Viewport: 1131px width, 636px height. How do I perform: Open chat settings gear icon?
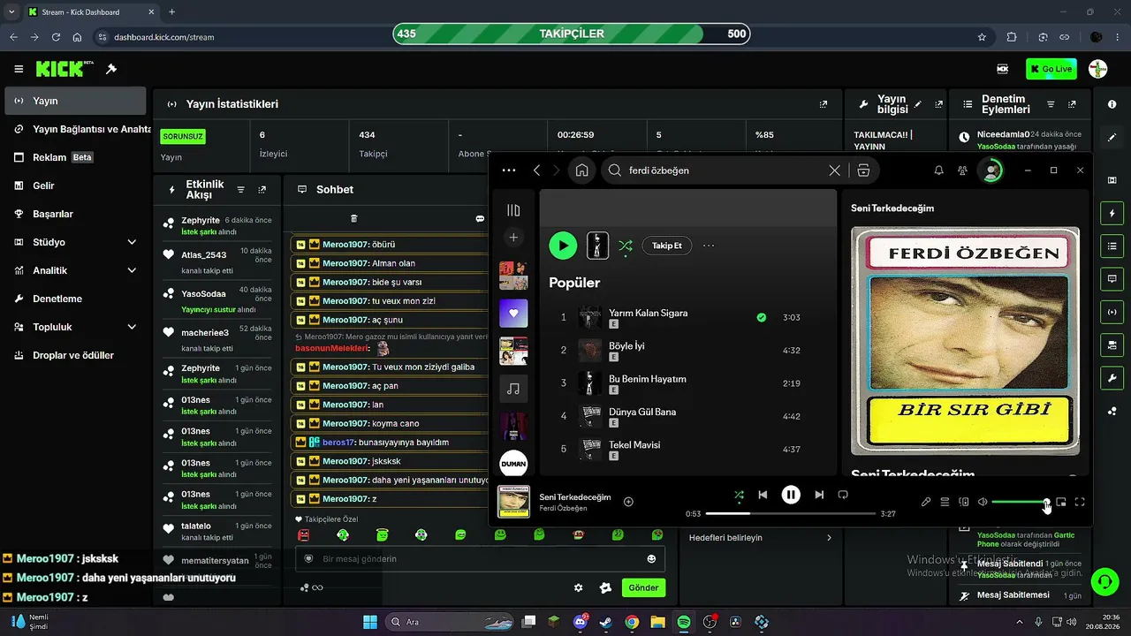point(579,587)
